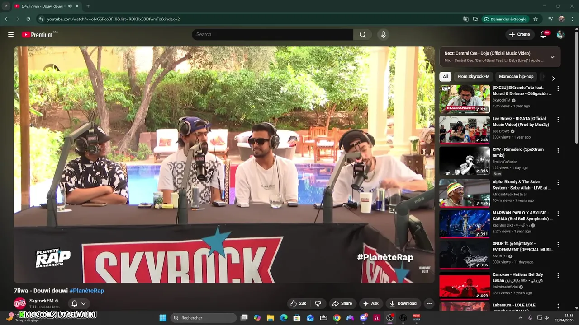Reload the page in browser toolbar
This screenshot has width=579, height=325.
point(28,19)
